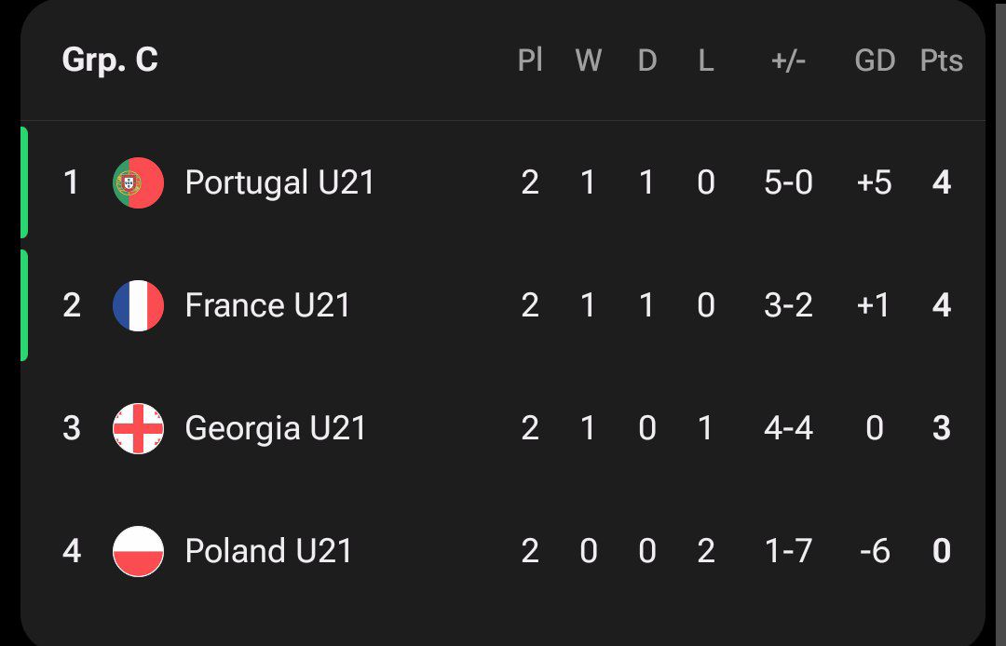Screen dimensions: 1006x646
Task: Click the +/- goals column header
Action: pyautogui.click(x=788, y=61)
